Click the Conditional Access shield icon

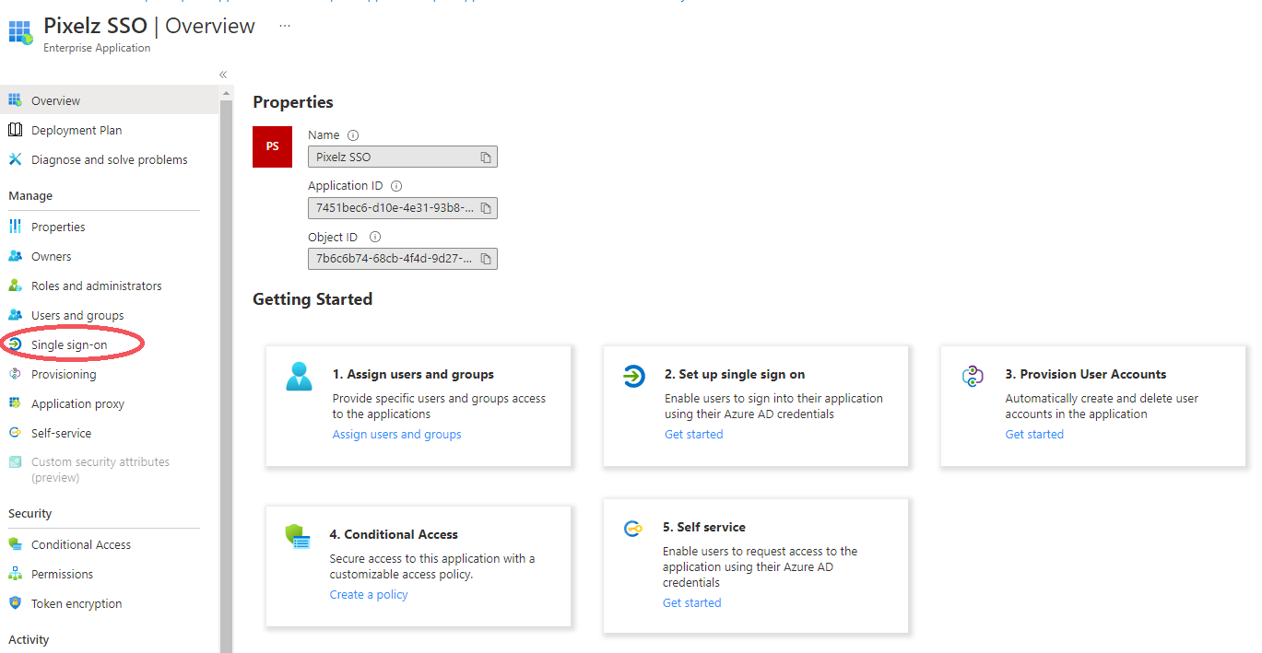pyautogui.click(x=15, y=544)
